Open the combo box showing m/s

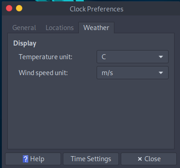pos(133,73)
